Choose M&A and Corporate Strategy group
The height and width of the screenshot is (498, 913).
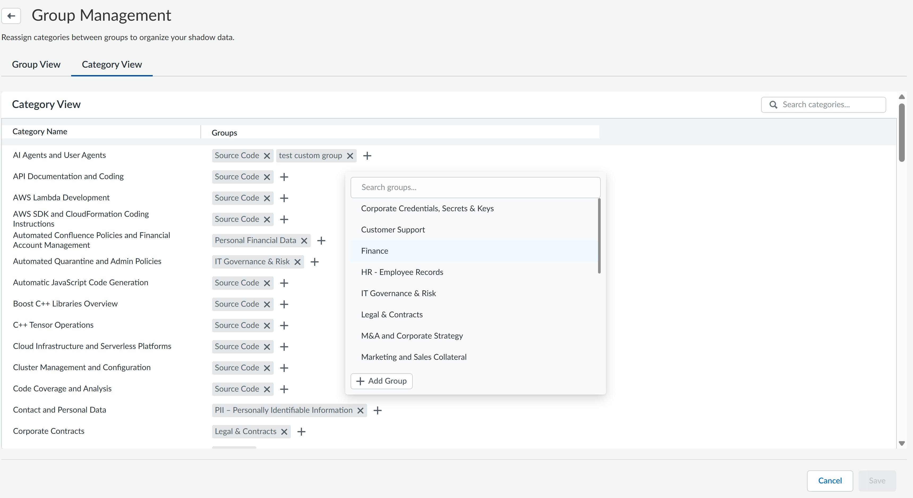pos(474,336)
